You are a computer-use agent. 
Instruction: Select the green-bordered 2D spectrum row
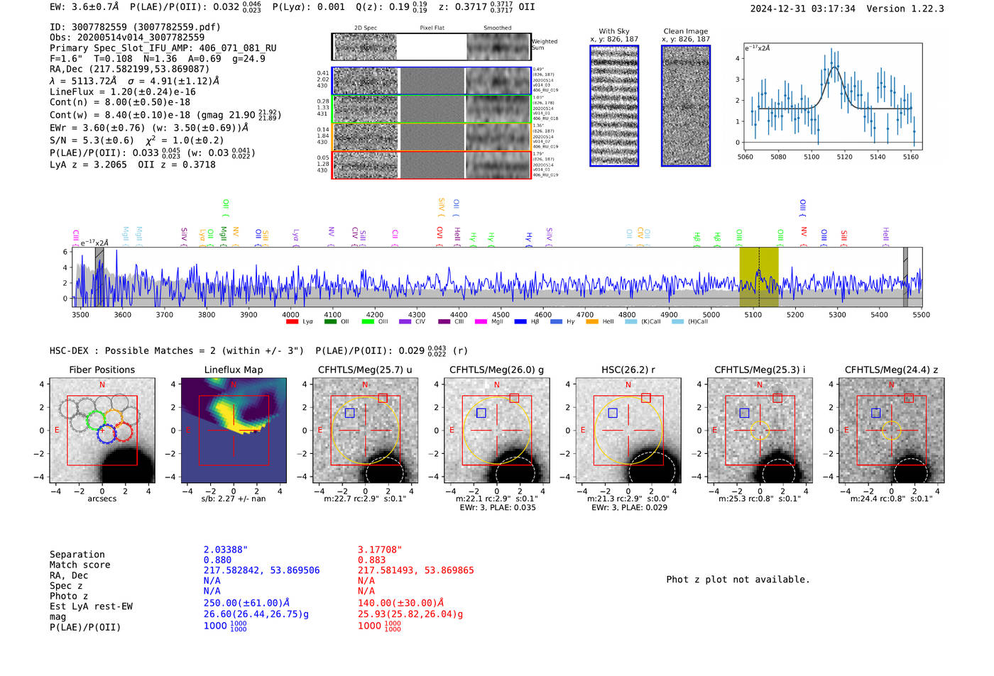coord(431,109)
